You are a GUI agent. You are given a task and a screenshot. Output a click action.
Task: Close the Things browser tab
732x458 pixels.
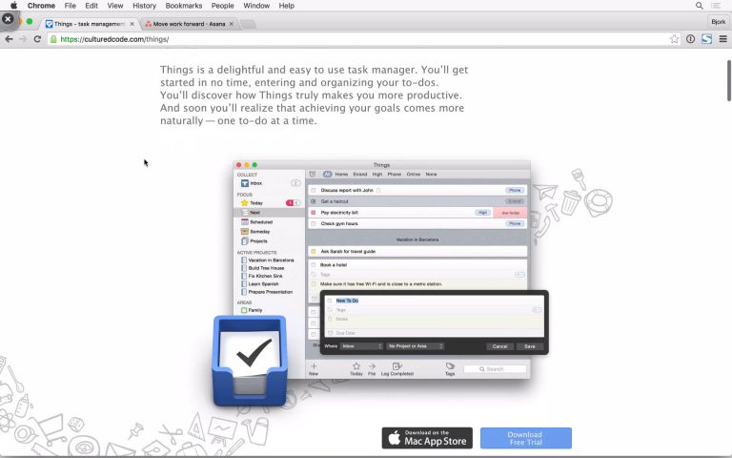coord(132,24)
